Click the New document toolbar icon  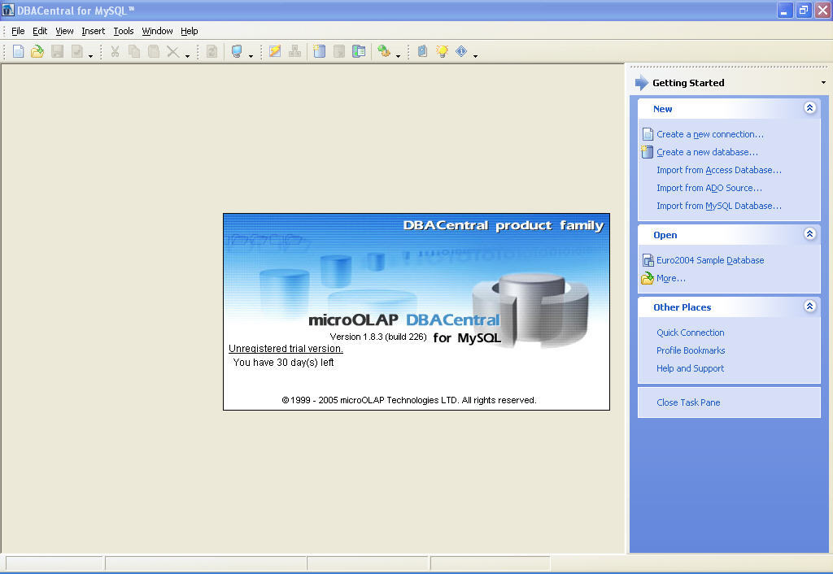point(18,51)
